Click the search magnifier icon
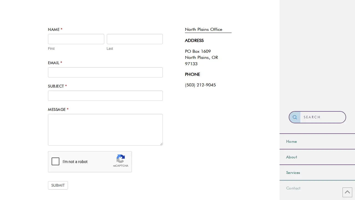Screen dimensions: 355x200 coord(295,117)
